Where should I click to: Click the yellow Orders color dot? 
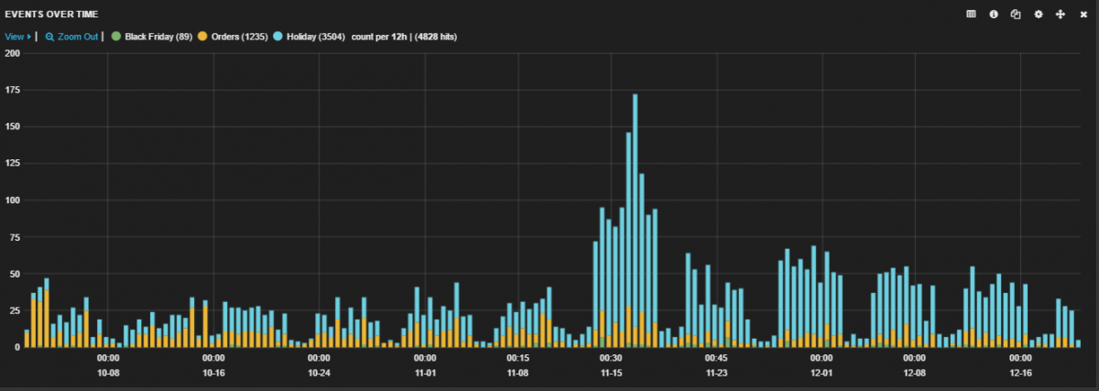(202, 37)
